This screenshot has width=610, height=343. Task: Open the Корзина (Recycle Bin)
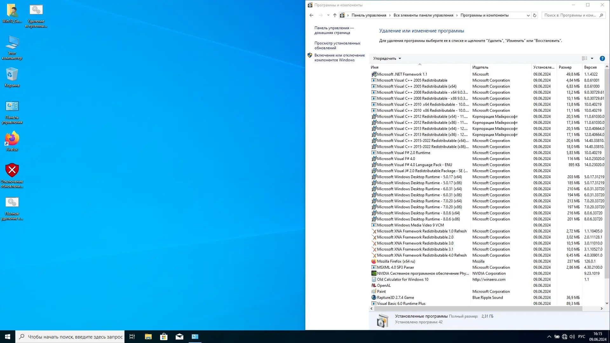click(12, 74)
